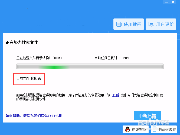Open the 用户评价 user reviews button
Screen dimensions: 180x135
(x=161, y=24)
